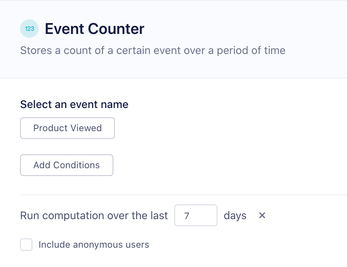
Task: Select the Select an event name section header
Action: coord(74,104)
